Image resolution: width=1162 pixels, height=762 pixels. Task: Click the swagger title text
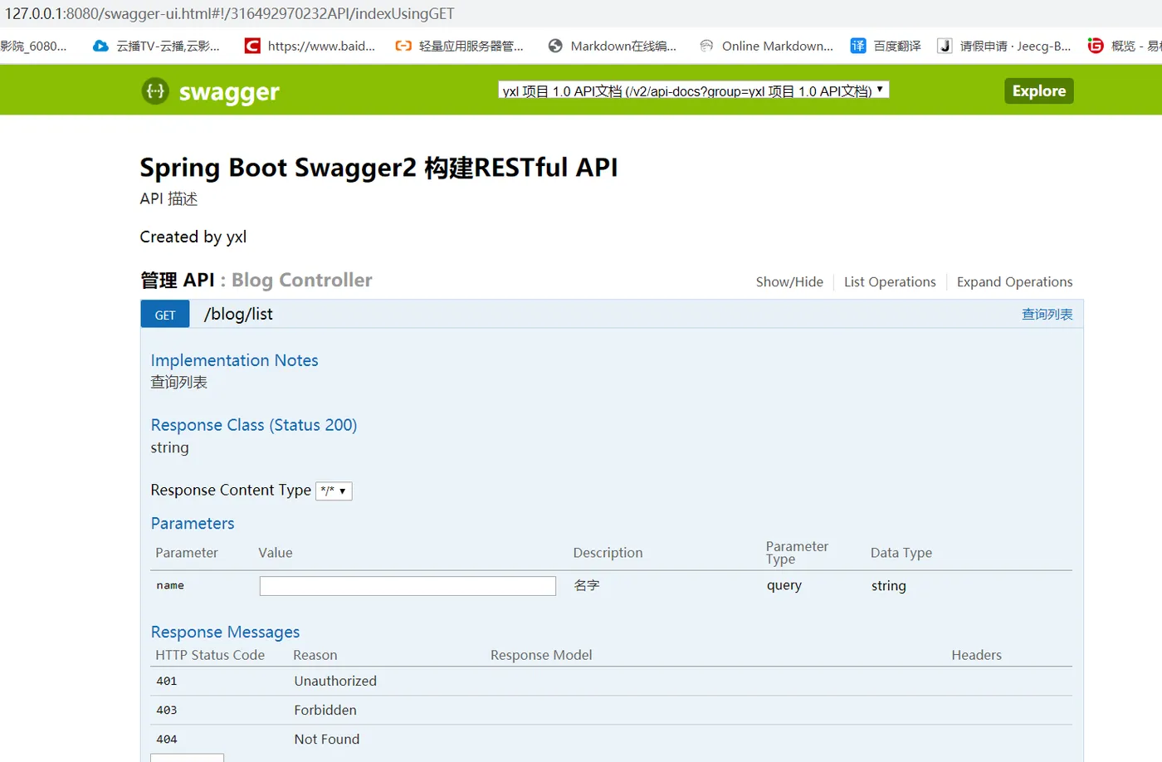pos(229,91)
